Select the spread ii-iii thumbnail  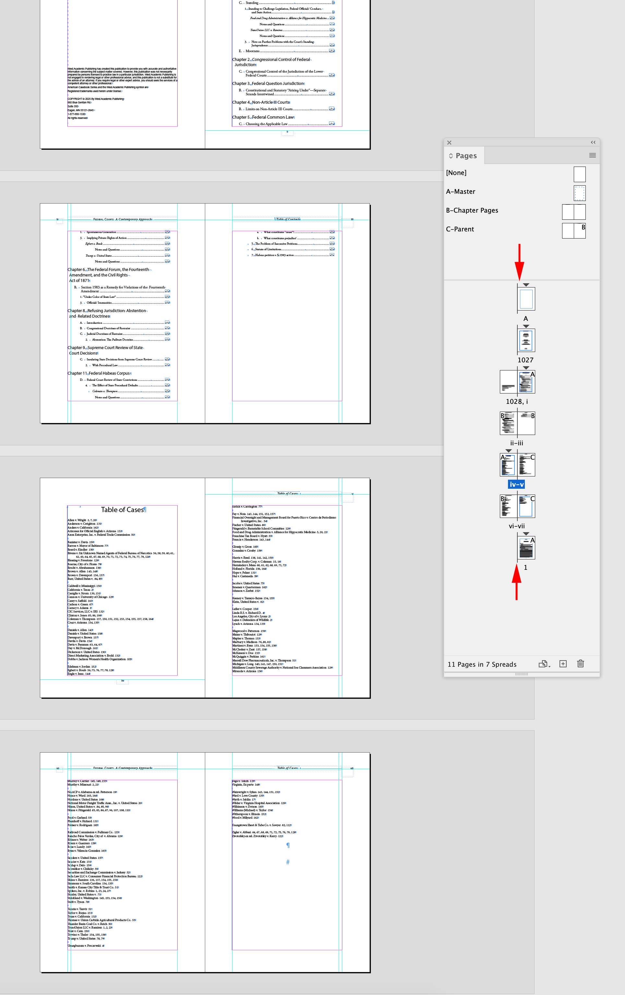point(517,423)
